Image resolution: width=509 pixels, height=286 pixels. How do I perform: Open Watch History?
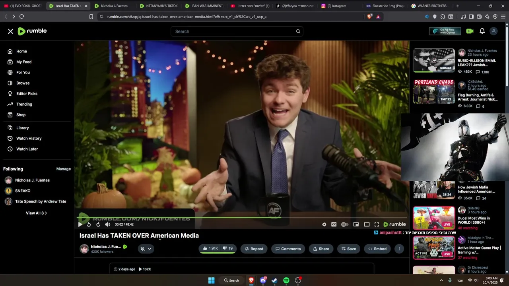[x=29, y=139]
